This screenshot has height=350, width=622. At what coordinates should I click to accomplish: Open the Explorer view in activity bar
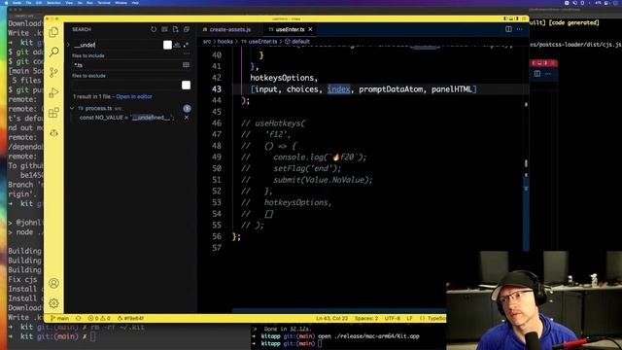[x=53, y=32]
